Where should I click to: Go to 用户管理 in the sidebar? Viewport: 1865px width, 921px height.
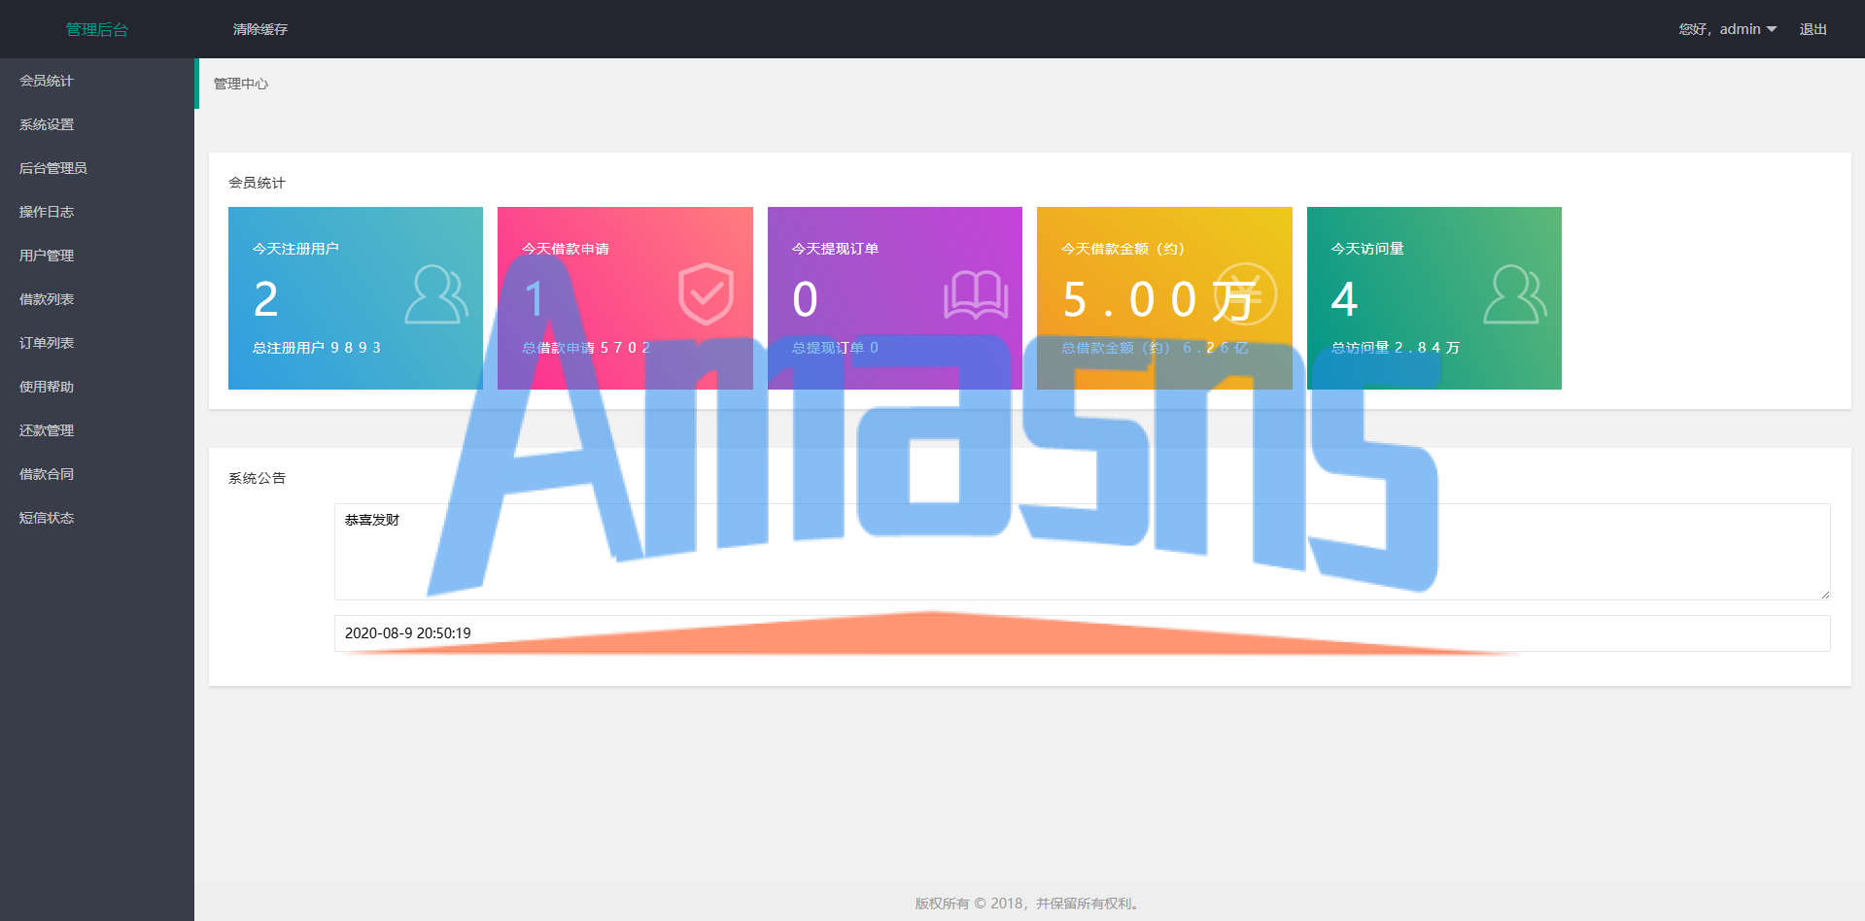coord(47,256)
